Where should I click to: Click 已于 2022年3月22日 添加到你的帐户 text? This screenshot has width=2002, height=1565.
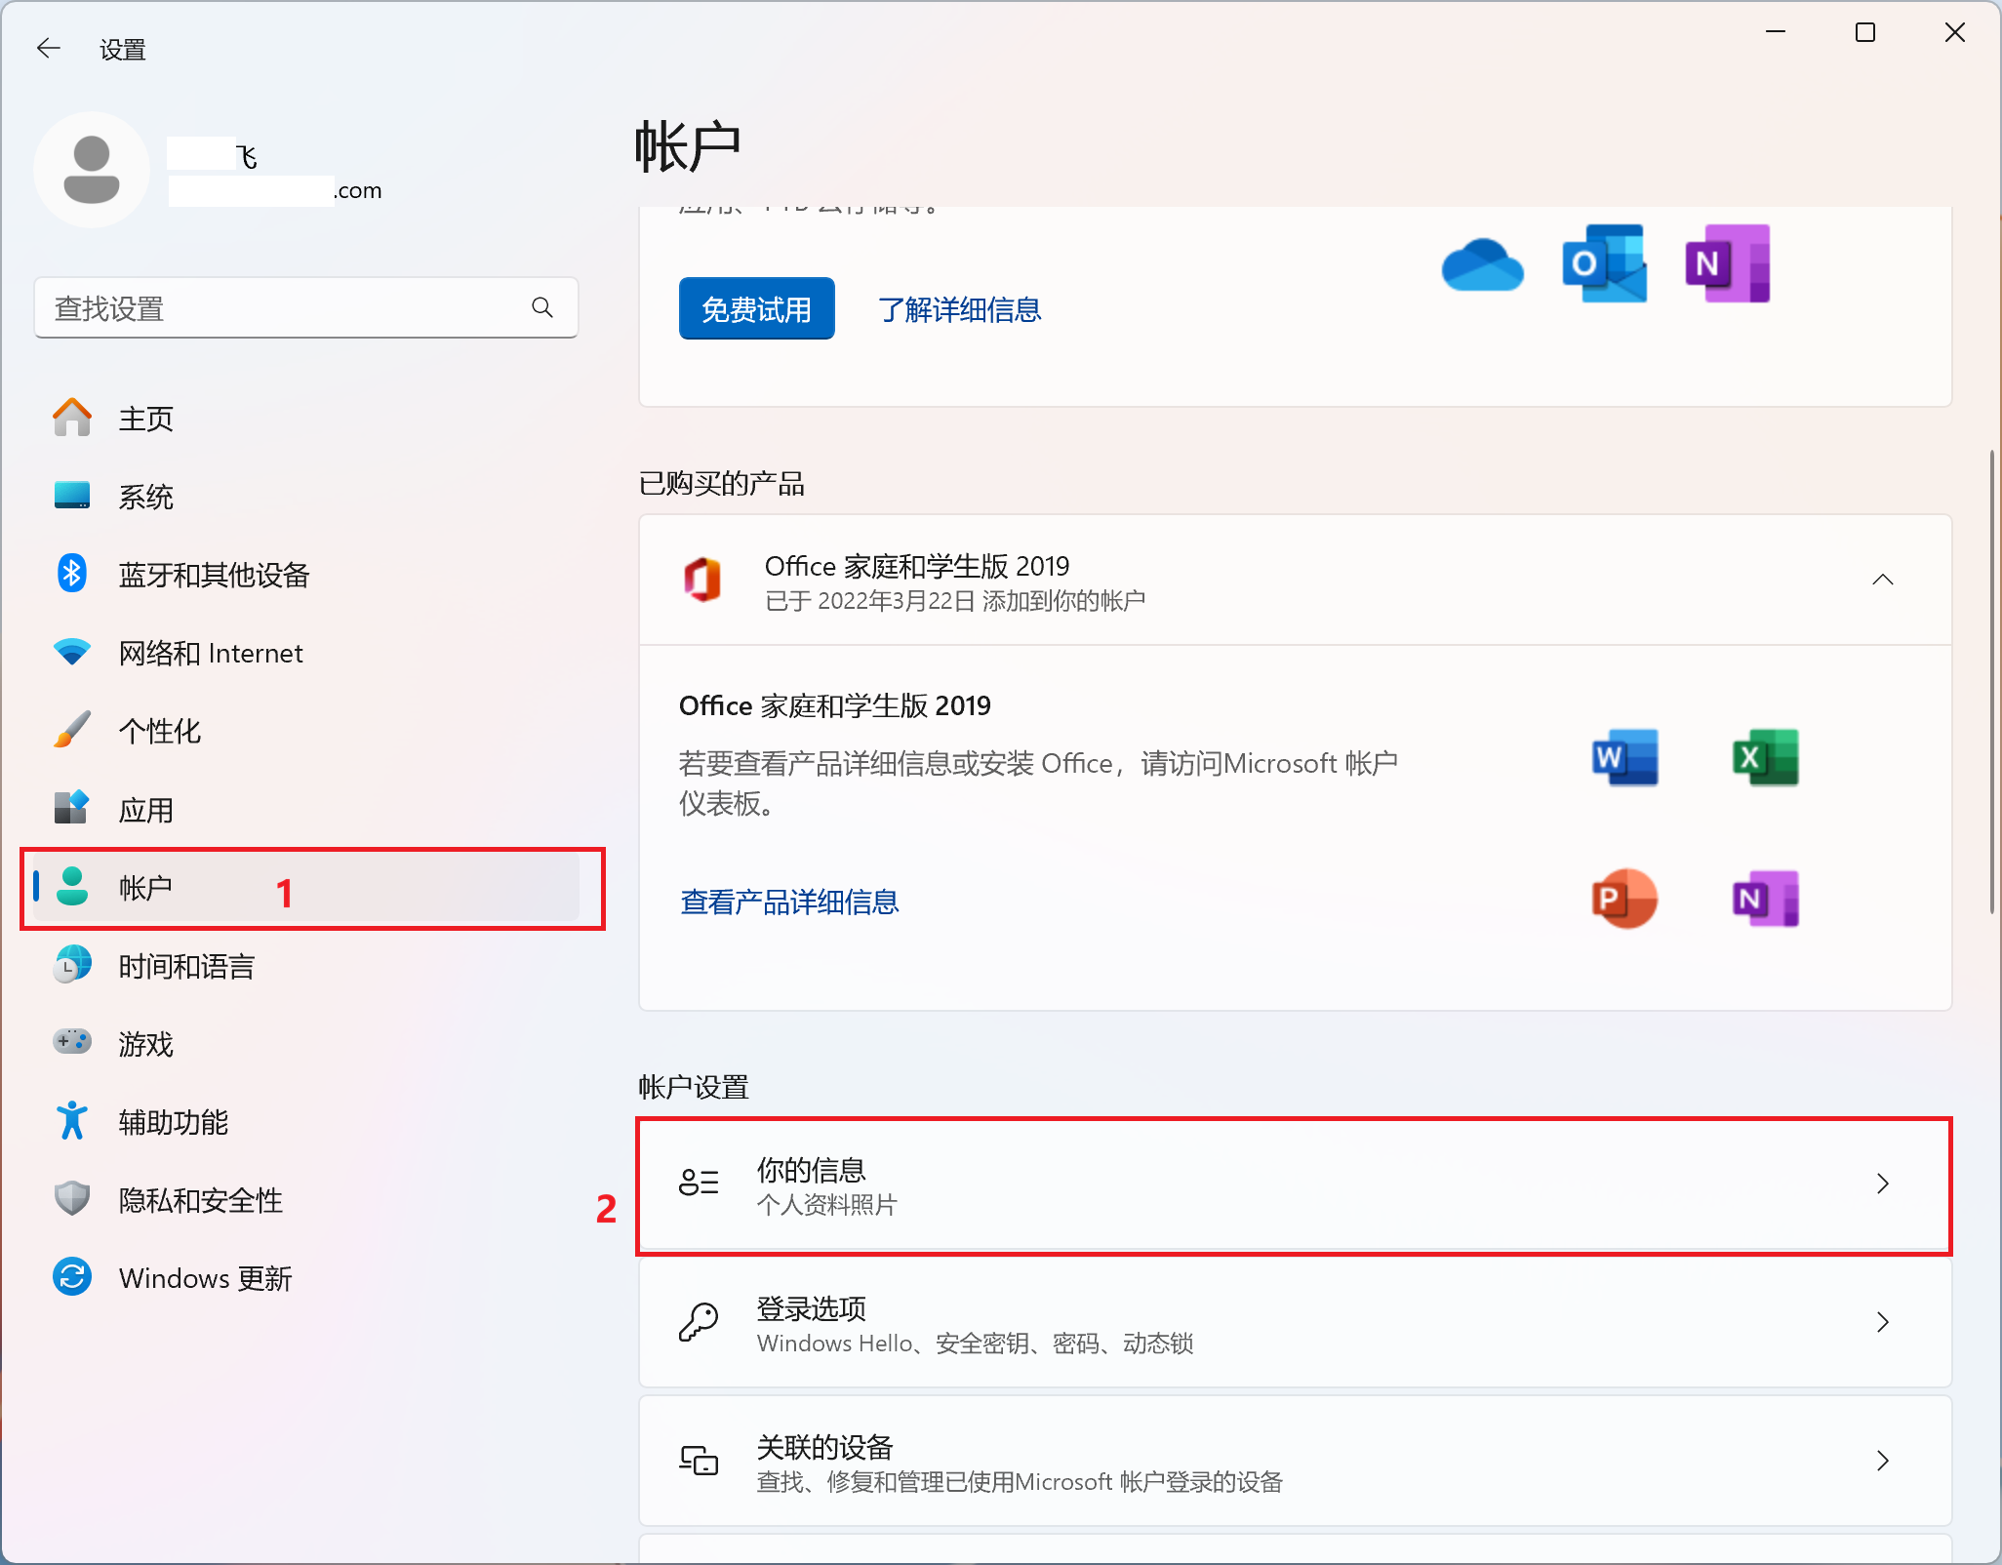click(x=955, y=601)
